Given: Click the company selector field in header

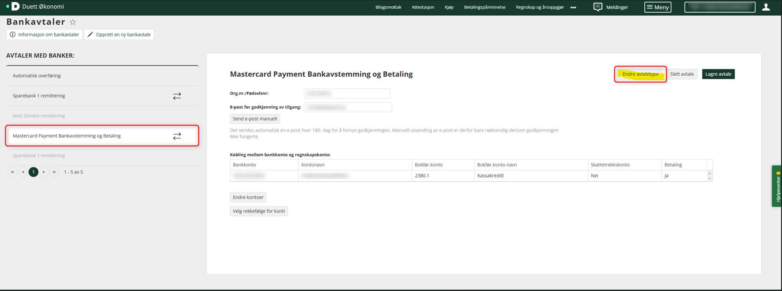Looking at the screenshot, I should [x=720, y=7].
